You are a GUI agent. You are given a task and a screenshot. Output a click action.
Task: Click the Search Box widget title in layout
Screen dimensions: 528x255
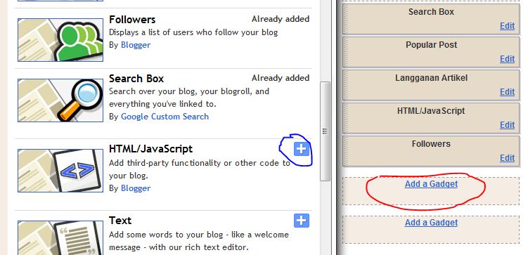(x=431, y=12)
